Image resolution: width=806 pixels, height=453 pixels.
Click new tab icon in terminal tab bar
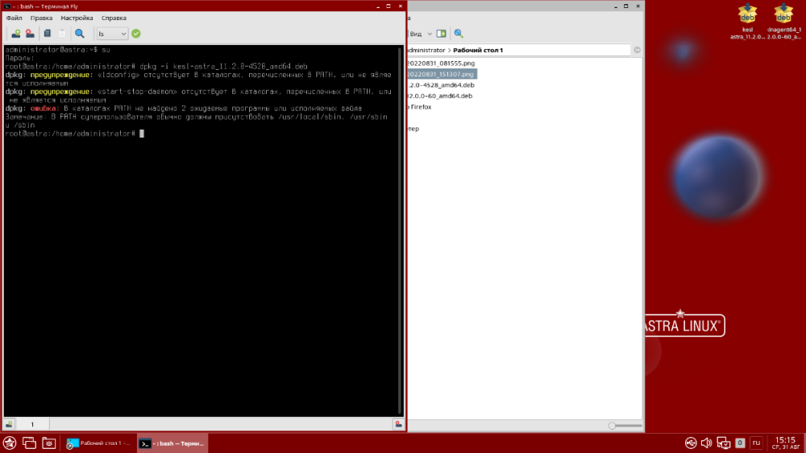click(9, 424)
